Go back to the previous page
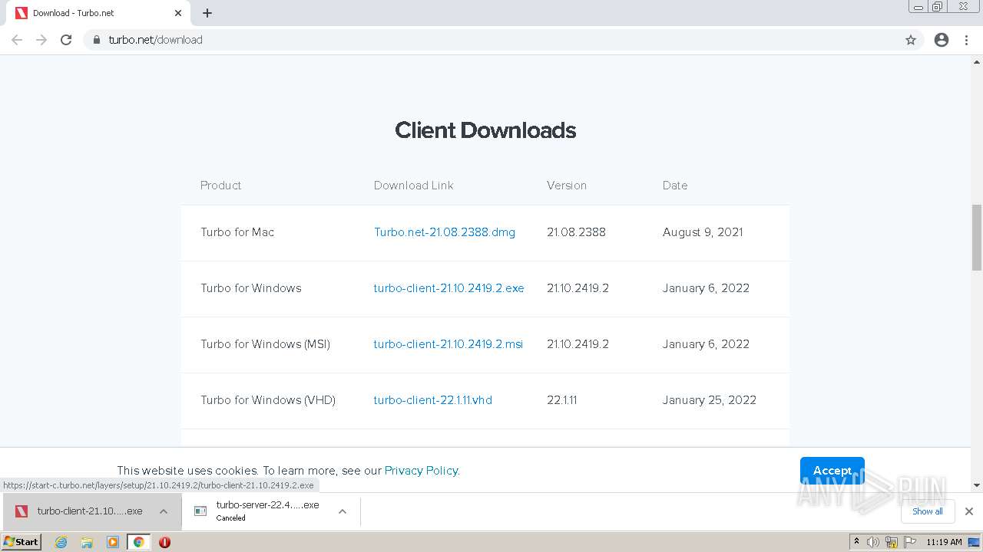The width and height of the screenshot is (983, 552). point(17,40)
